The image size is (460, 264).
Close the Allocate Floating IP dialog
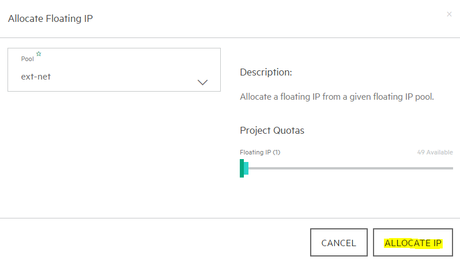pos(449,14)
